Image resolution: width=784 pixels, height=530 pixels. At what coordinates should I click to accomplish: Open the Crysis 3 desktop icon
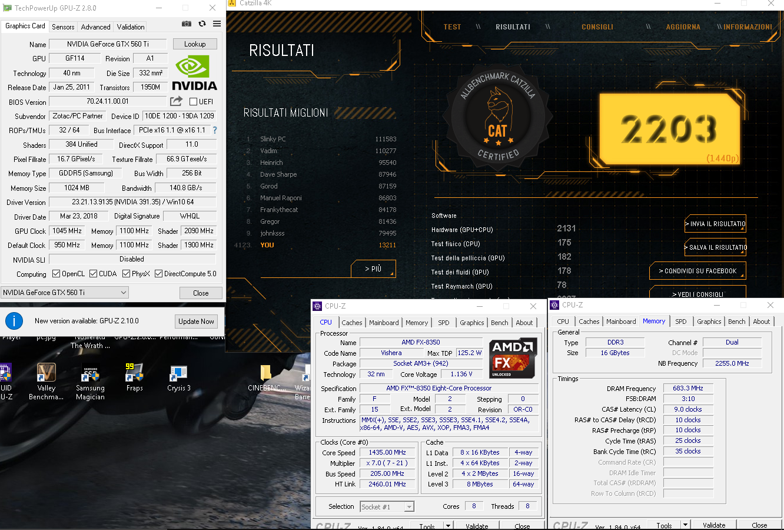pyautogui.click(x=178, y=377)
